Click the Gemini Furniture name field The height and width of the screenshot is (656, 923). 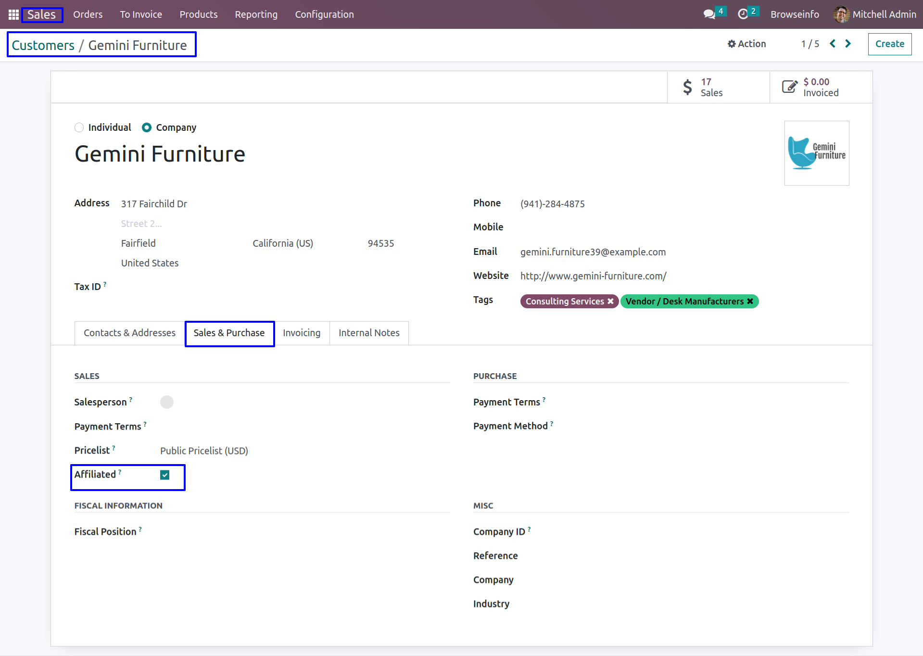pos(160,154)
